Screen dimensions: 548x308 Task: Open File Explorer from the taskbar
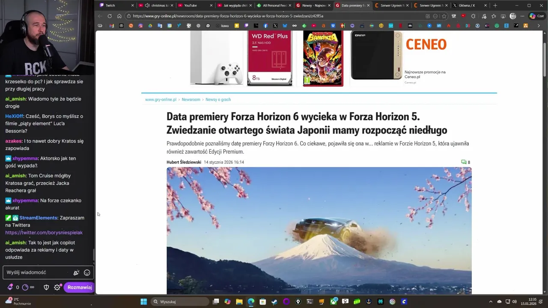[239, 302]
